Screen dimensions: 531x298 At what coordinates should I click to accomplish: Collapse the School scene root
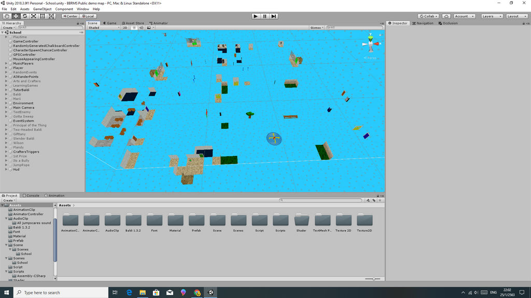coord(3,33)
